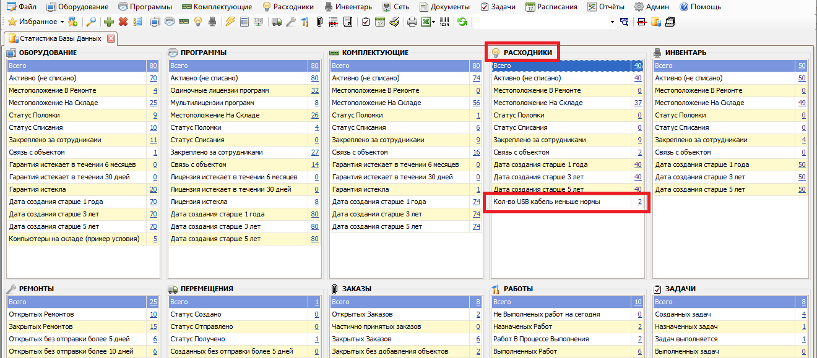Click the green plus add icon
The height and width of the screenshot is (358, 817).
pyautogui.click(x=109, y=22)
